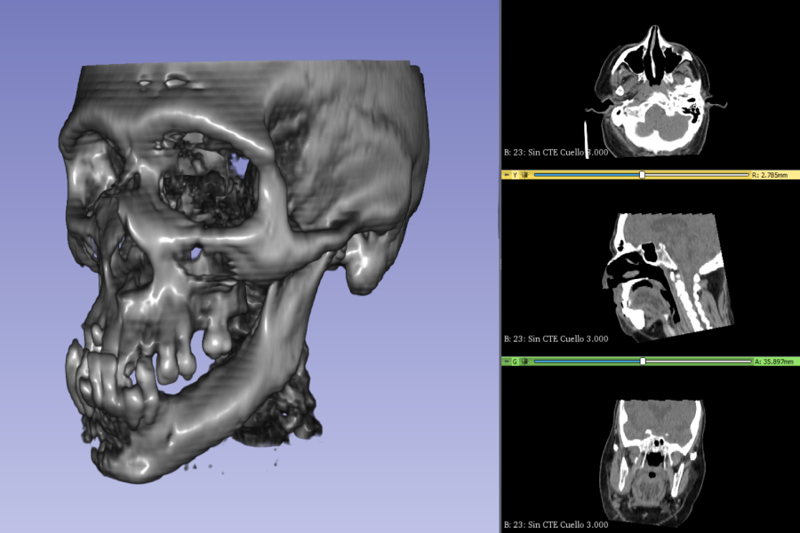Click the divider between 3D and slice views
Screen dimensions: 800x533
pyautogui.click(x=500, y=266)
